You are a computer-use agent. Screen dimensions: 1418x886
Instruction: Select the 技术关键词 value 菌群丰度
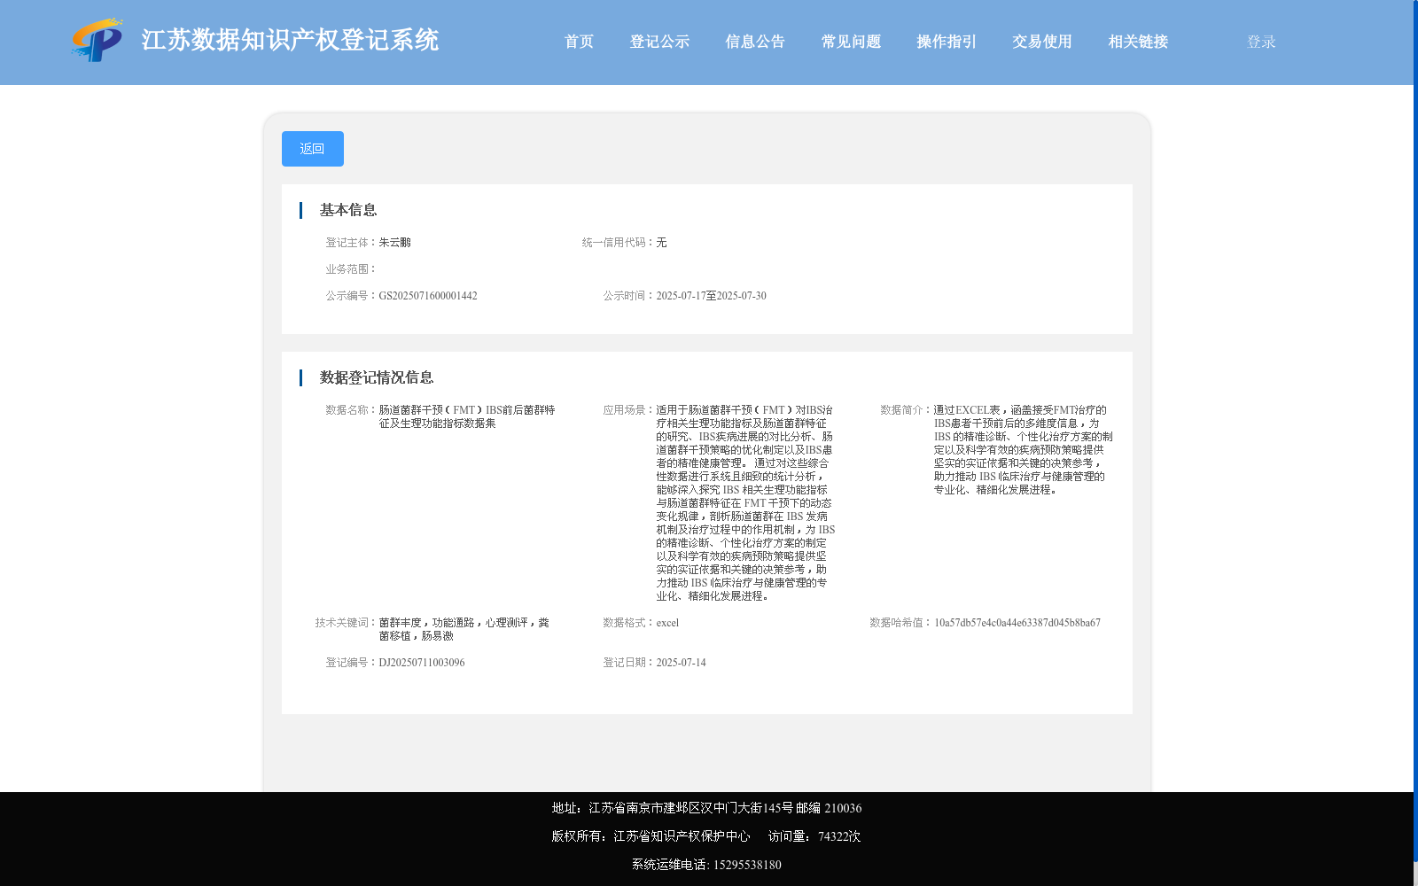(x=464, y=629)
